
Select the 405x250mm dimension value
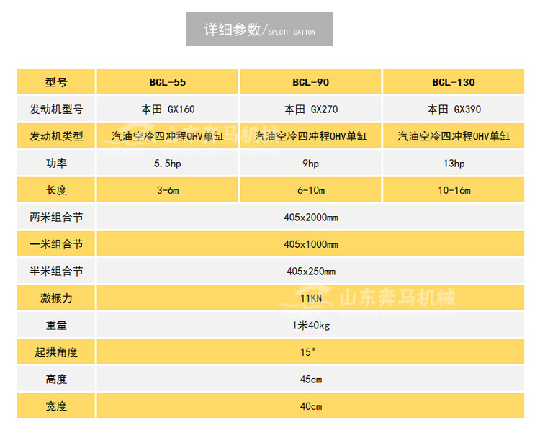click(310, 272)
